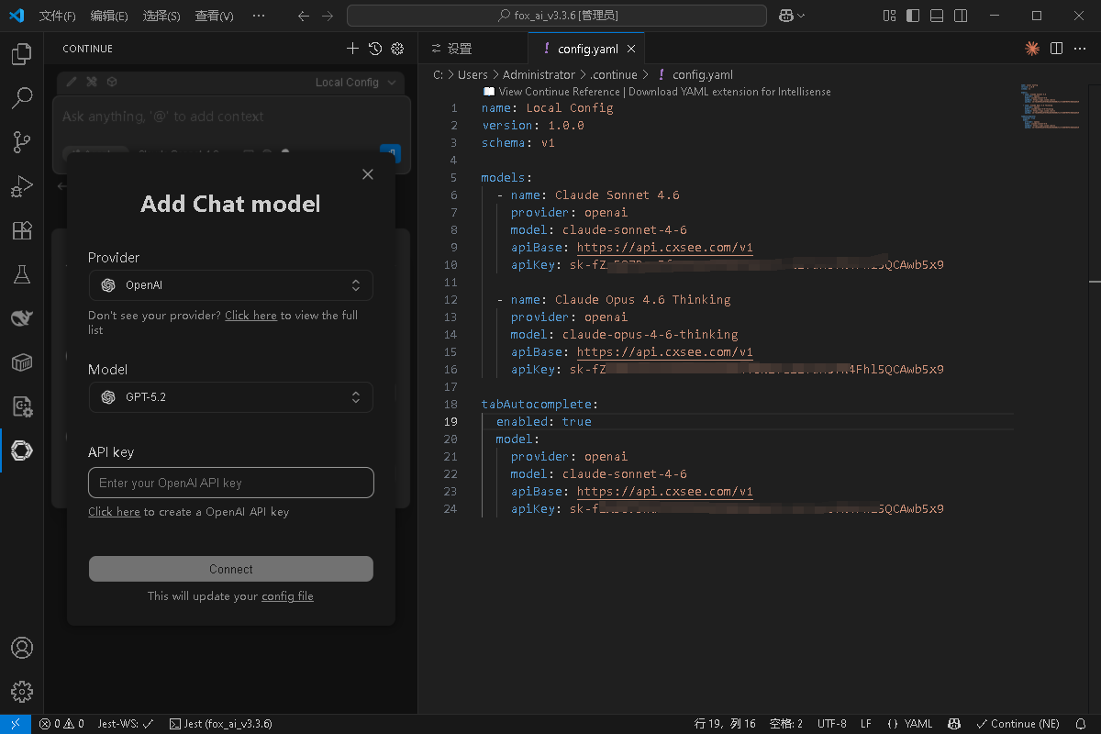This screenshot has width=1101, height=734.
Task: Open the config file link
Action: (x=287, y=596)
